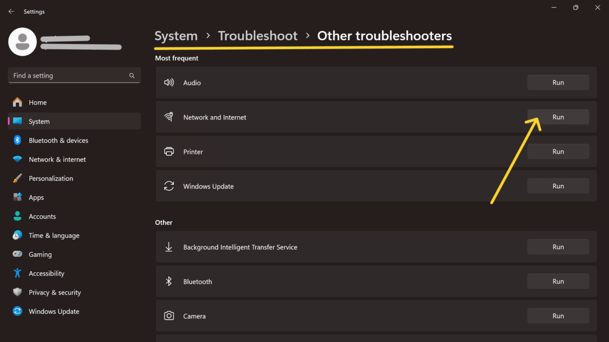Open Privacy & security settings
This screenshot has width=609, height=342.
[x=74, y=292]
